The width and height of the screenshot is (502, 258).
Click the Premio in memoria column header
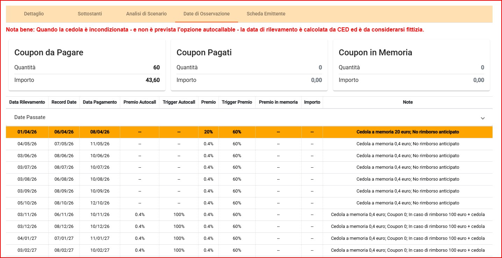click(x=278, y=102)
